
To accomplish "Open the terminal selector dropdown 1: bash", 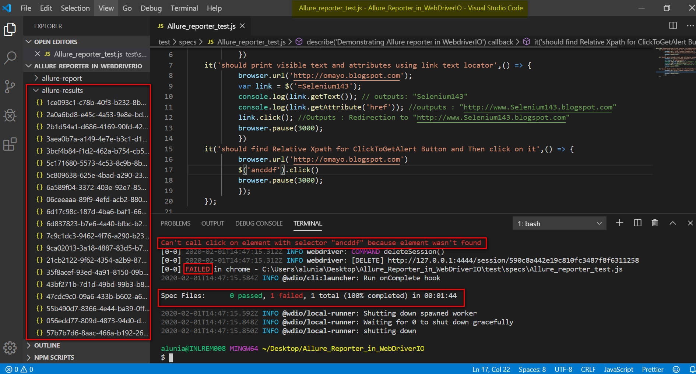I will click(x=559, y=223).
